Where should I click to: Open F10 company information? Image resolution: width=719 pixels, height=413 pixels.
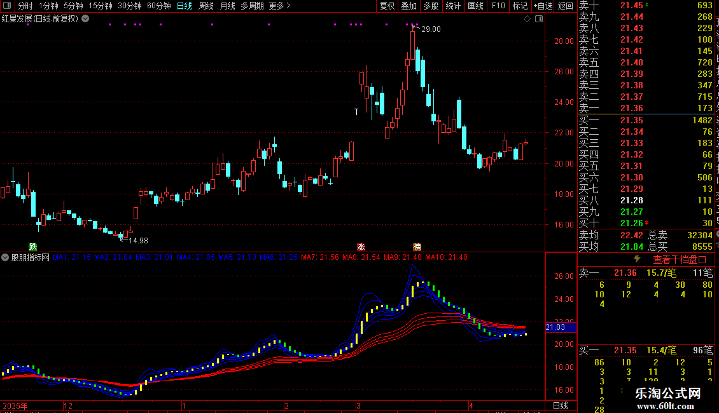click(x=498, y=6)
